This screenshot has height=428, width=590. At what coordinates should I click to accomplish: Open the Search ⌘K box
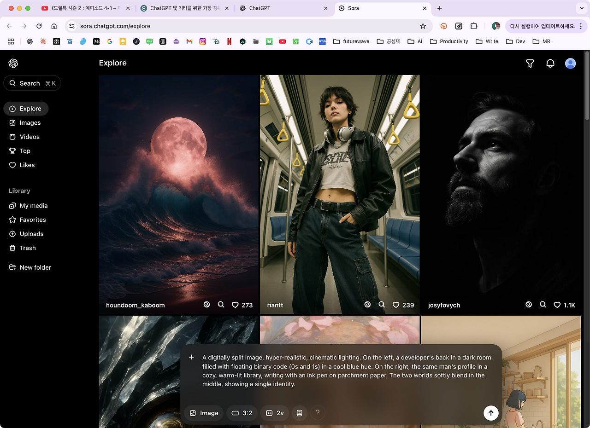coord(32,83)
